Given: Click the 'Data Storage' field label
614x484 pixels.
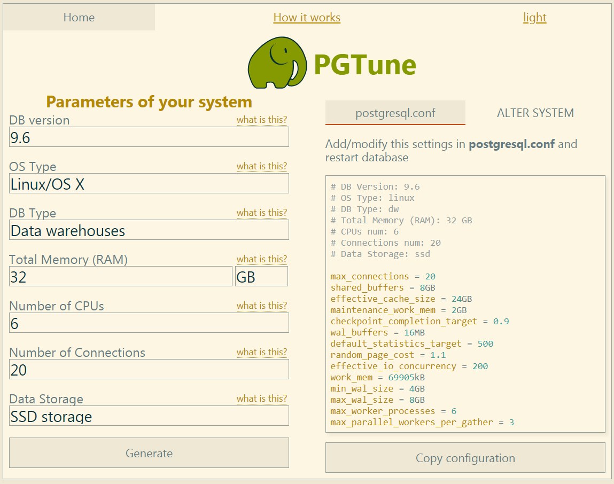Looking at the screenshot, I should tap(46, 399).
